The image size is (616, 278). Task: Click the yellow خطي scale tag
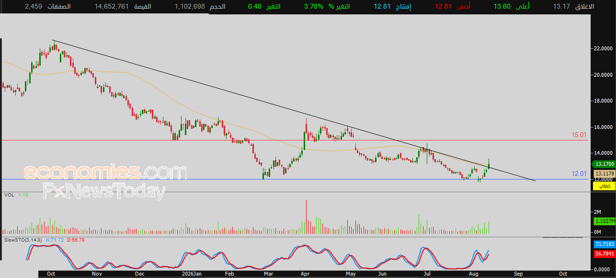click(606, 185)
